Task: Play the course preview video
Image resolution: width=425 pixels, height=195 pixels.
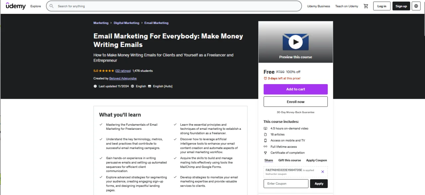Action: point(296,42)
